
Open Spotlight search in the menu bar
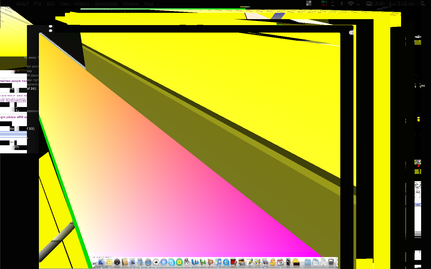click(422, 3)
